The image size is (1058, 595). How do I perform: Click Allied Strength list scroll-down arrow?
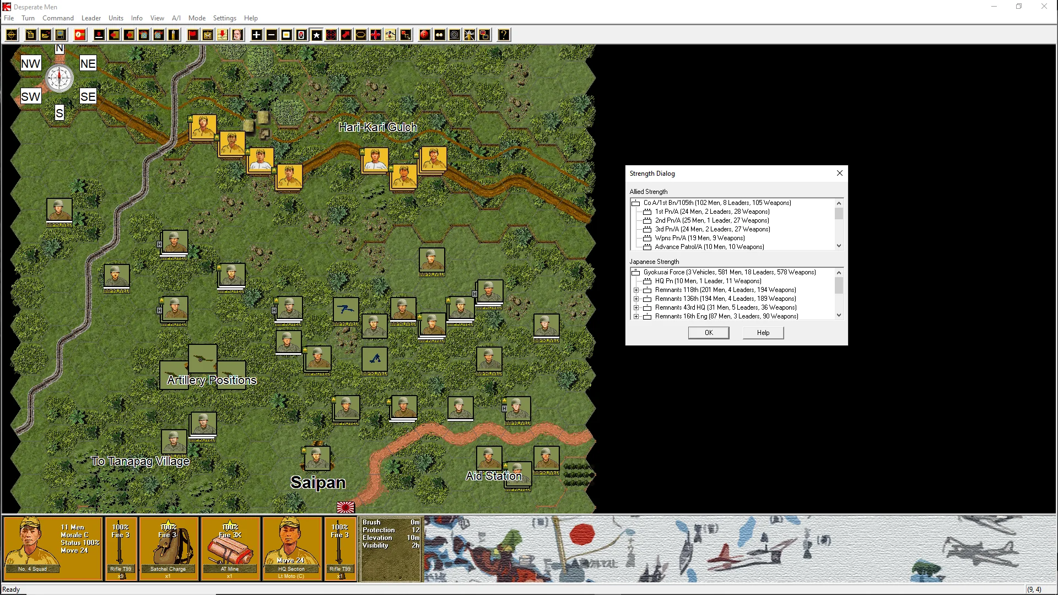(839, 246)
